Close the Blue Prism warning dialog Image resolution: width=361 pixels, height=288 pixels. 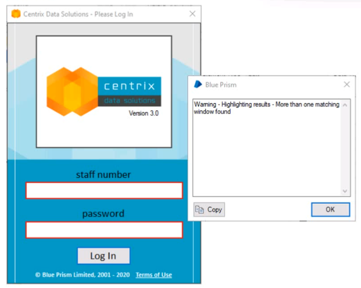(x=347, y=84)
